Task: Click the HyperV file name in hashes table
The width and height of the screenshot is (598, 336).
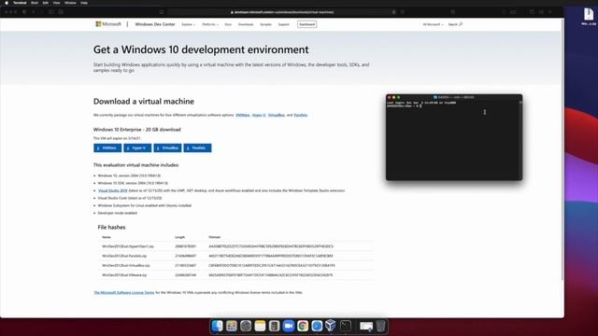Action: (128, 246)
